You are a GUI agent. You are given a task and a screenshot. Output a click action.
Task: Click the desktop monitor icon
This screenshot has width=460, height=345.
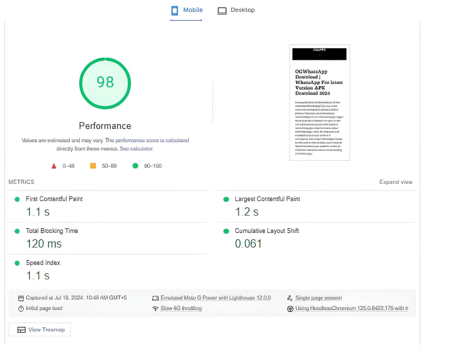coord(222,11)
